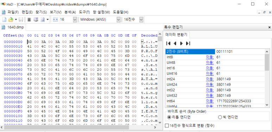This screenshot has height=132, width=272.
Task: Maximize the HxD window
Action: point(253,4)
